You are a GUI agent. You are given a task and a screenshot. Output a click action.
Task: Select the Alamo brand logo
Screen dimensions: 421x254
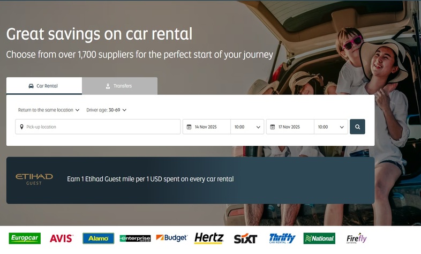[x=98, y=238]
